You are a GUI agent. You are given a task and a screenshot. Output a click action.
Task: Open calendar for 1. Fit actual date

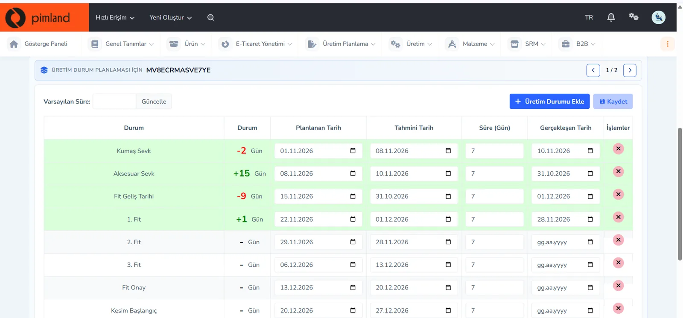[590, 219]
